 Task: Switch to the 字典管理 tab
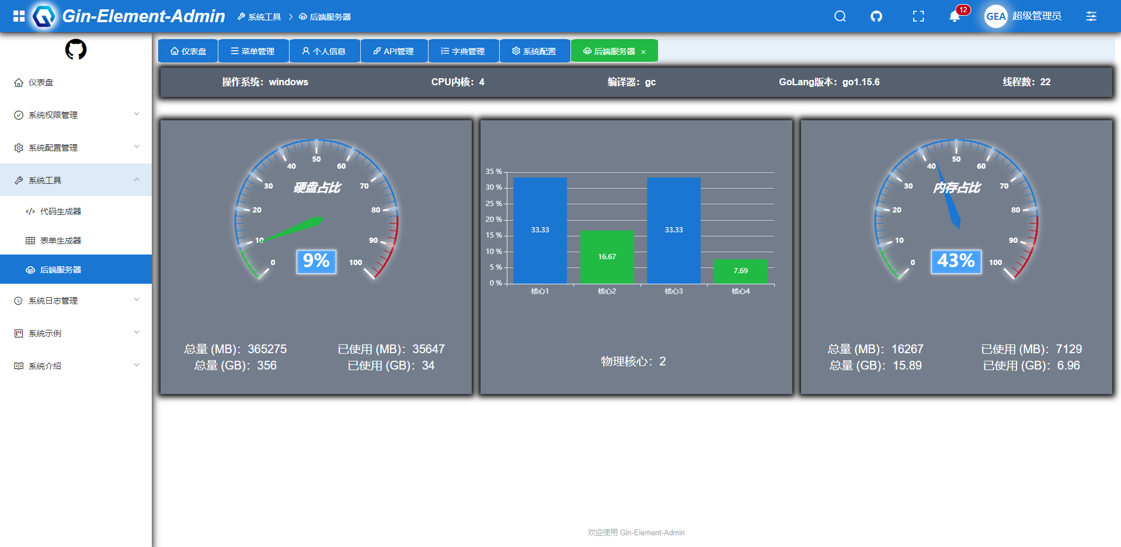(463, 51)
